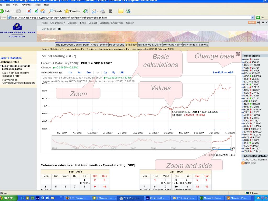
Task: Refresh the page using the green arrows icon
Action: pos(36,11)
